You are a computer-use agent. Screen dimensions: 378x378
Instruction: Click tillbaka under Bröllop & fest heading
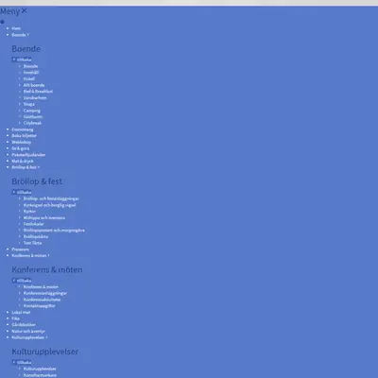coord(22,192)
